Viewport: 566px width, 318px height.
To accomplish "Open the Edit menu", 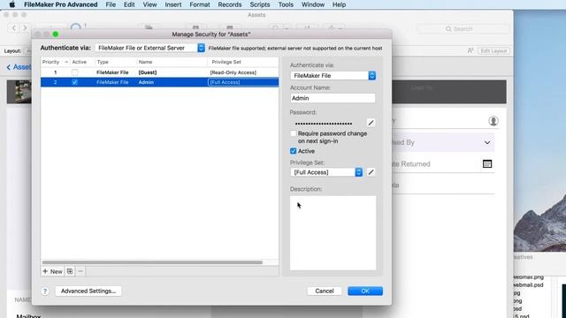I will click(129, 4).
